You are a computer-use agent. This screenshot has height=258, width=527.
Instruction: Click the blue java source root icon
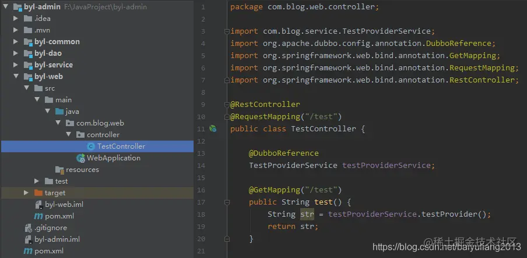(59, 111)
